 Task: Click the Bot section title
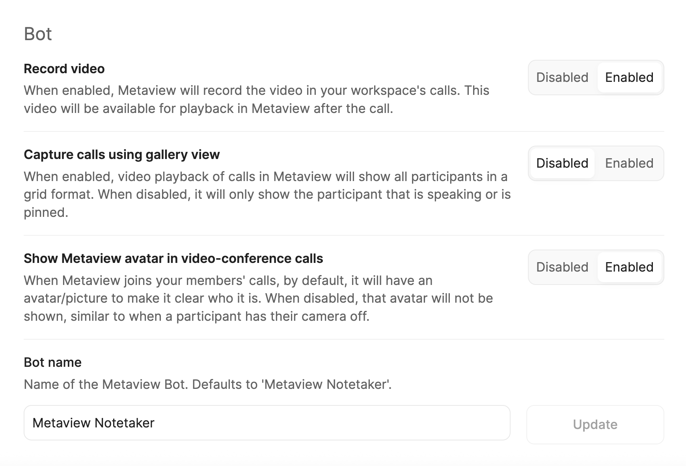point(38,34)
